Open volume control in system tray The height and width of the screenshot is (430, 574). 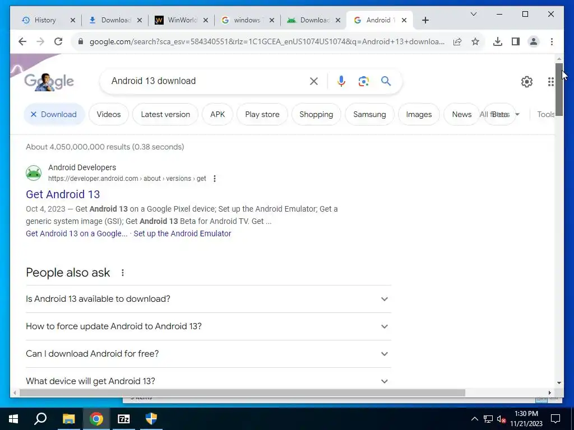tap(502, 419)
